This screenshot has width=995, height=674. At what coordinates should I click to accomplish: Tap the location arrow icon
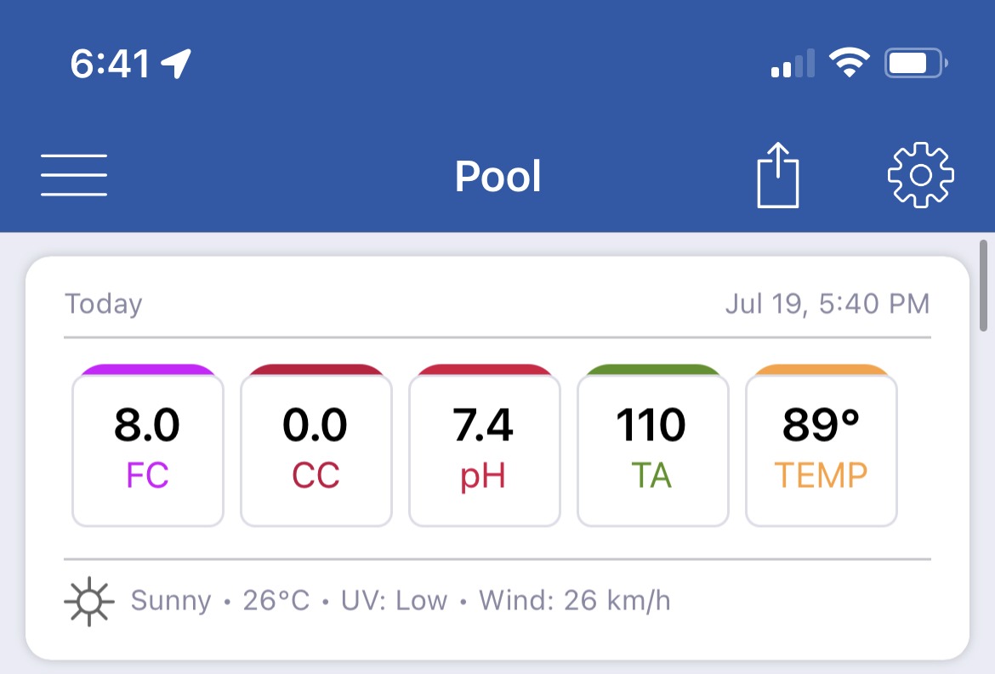[x=176, y=64]
